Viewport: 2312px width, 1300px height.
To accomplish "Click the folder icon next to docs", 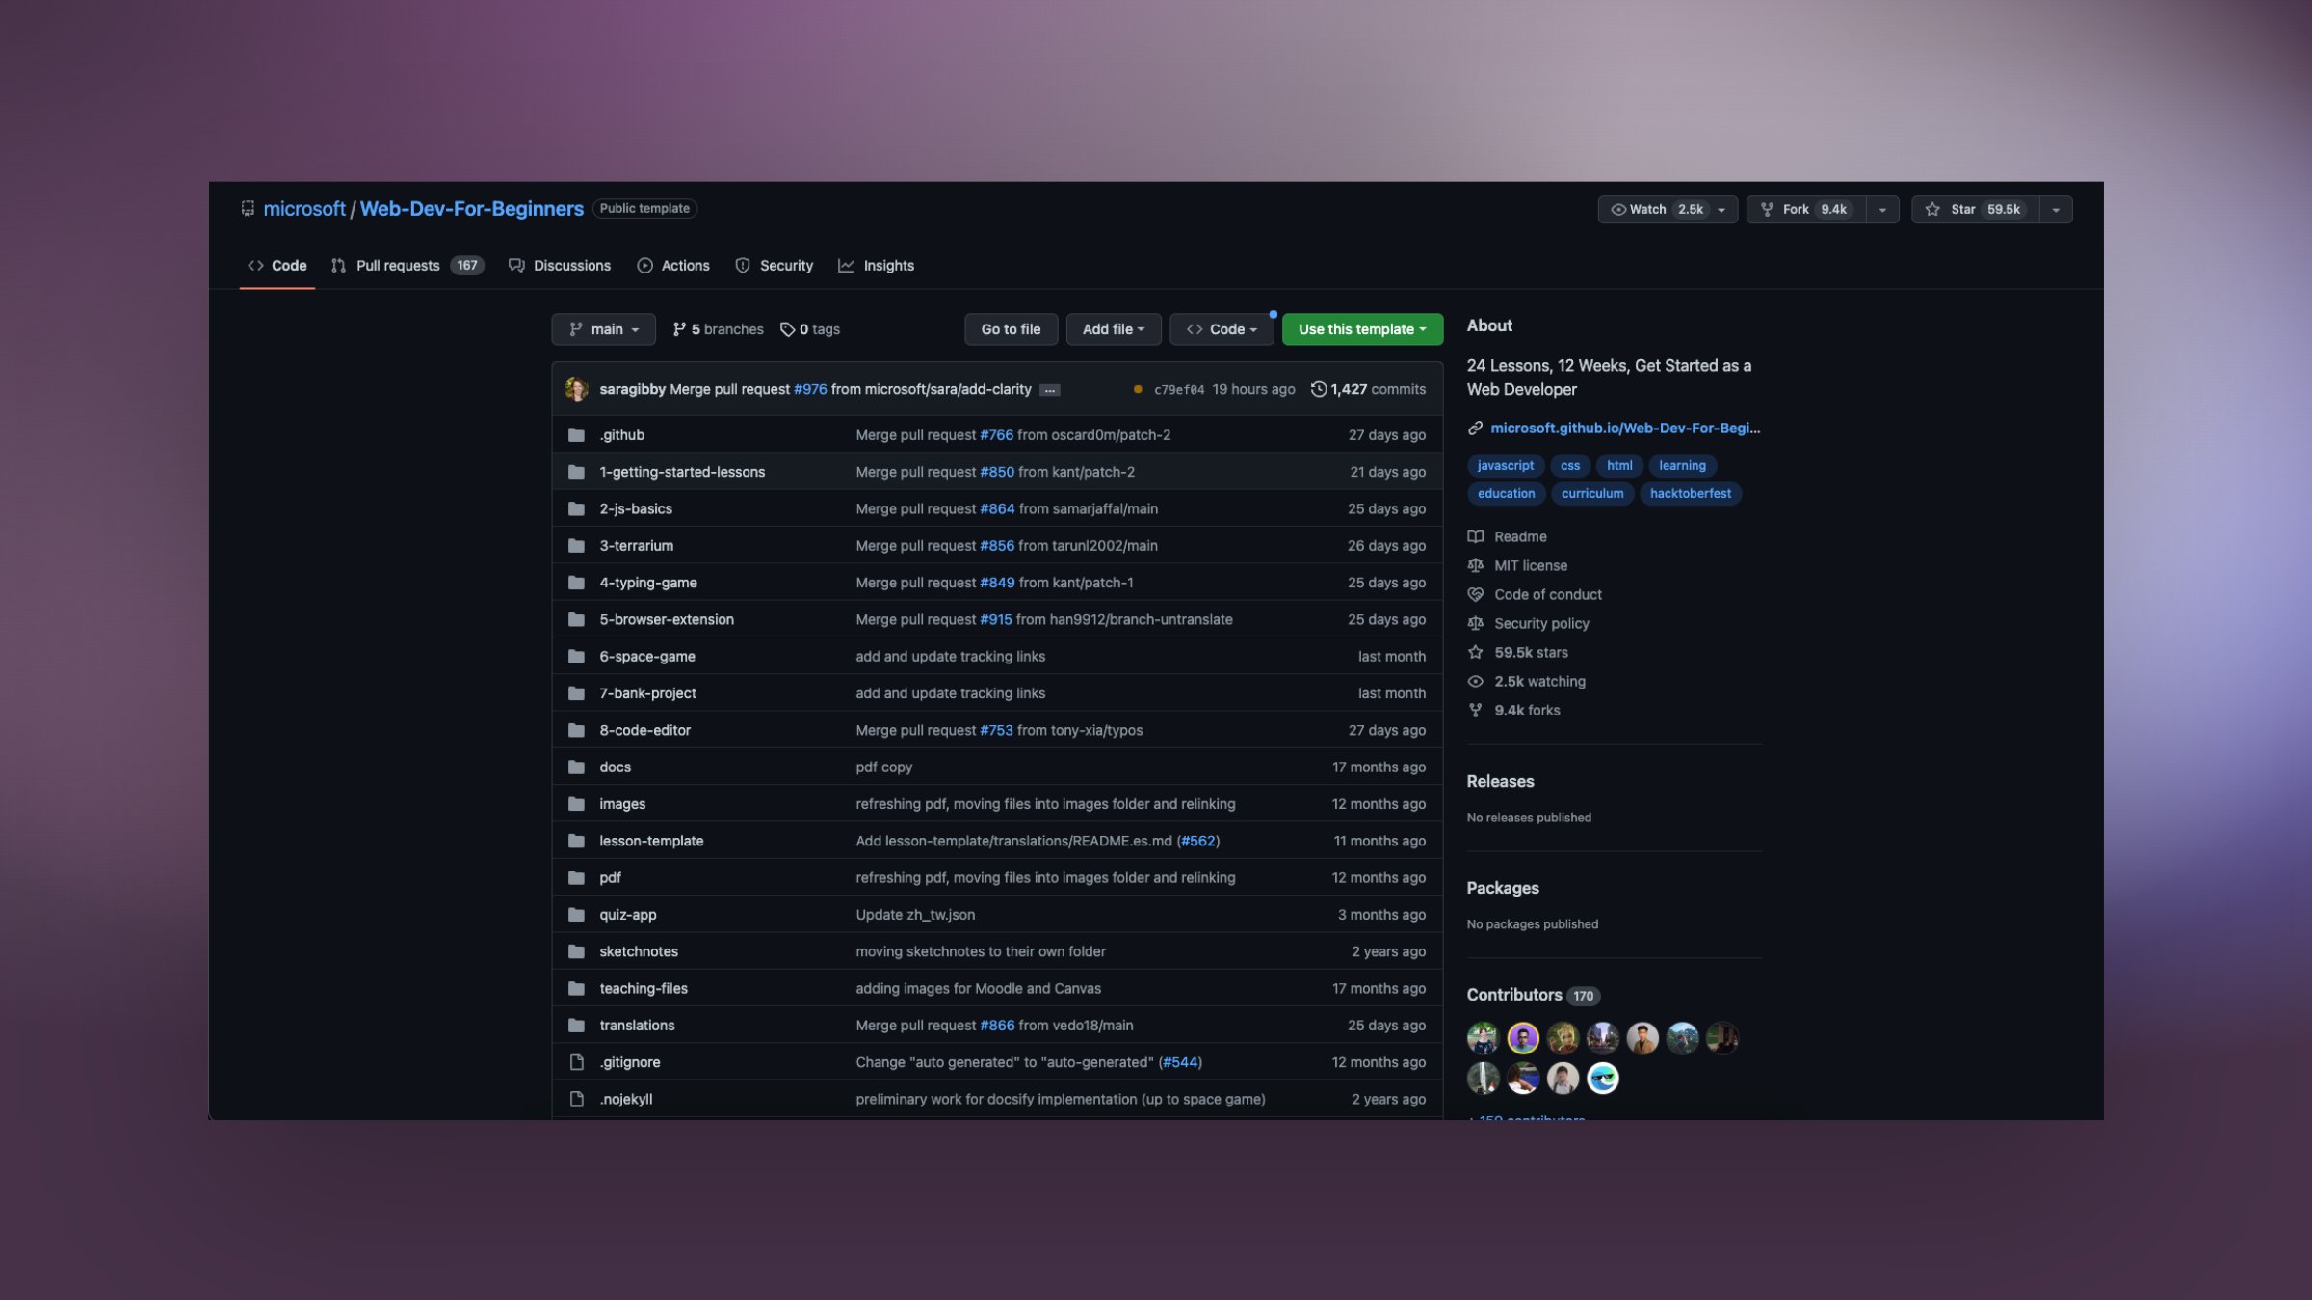I will pyautogui.click(x=576, y=767).
